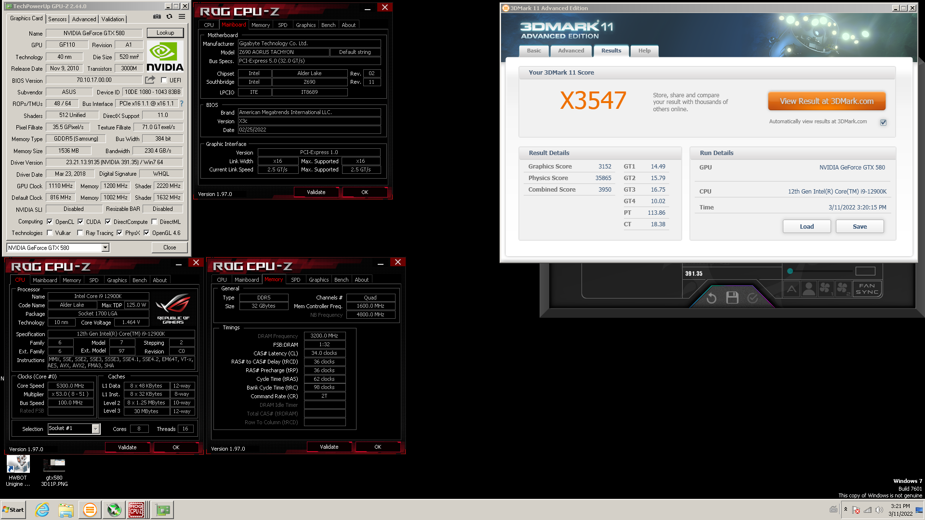Select the fan 1 icon

825,289
